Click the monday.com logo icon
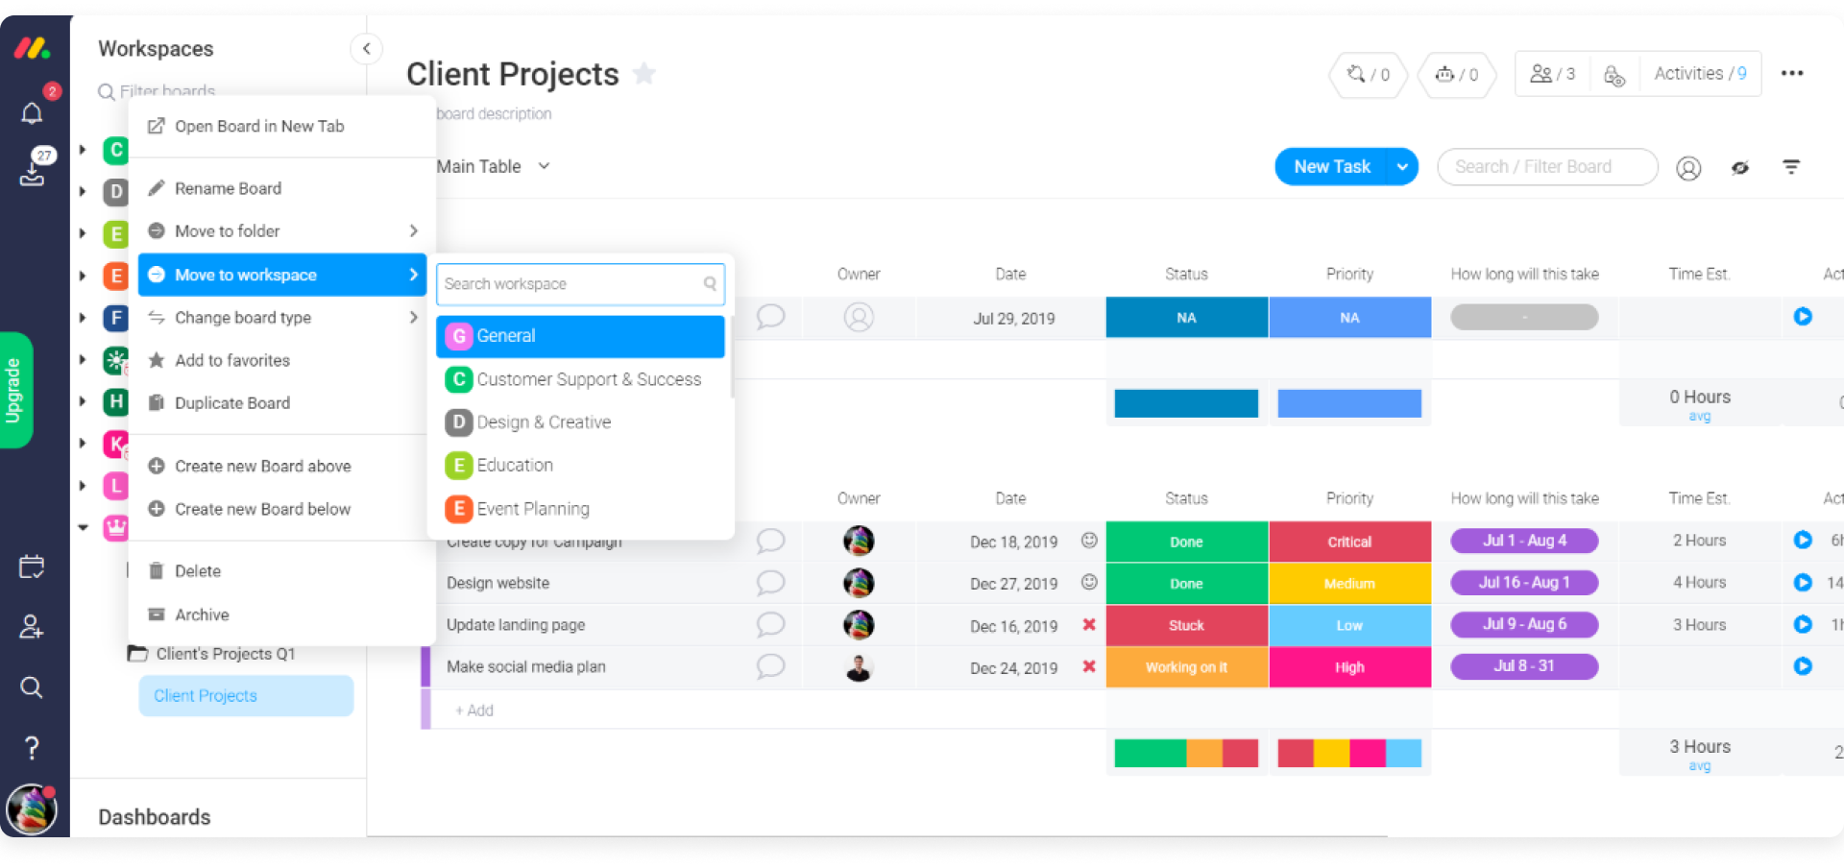Screen dimensions: 1844x868 point(32,47)
